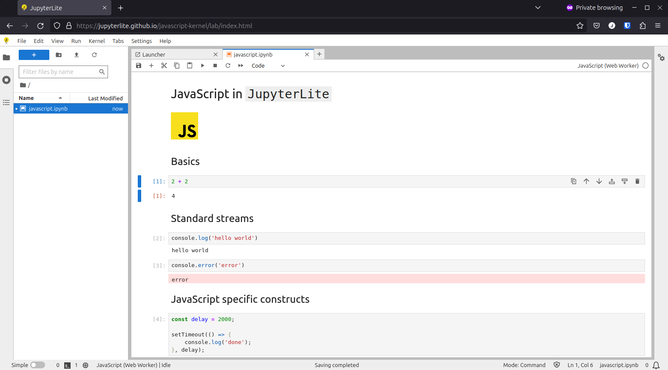Run the selected cell and advance
The height and width of the screenshot is (370, 668).
click(202, 65)
